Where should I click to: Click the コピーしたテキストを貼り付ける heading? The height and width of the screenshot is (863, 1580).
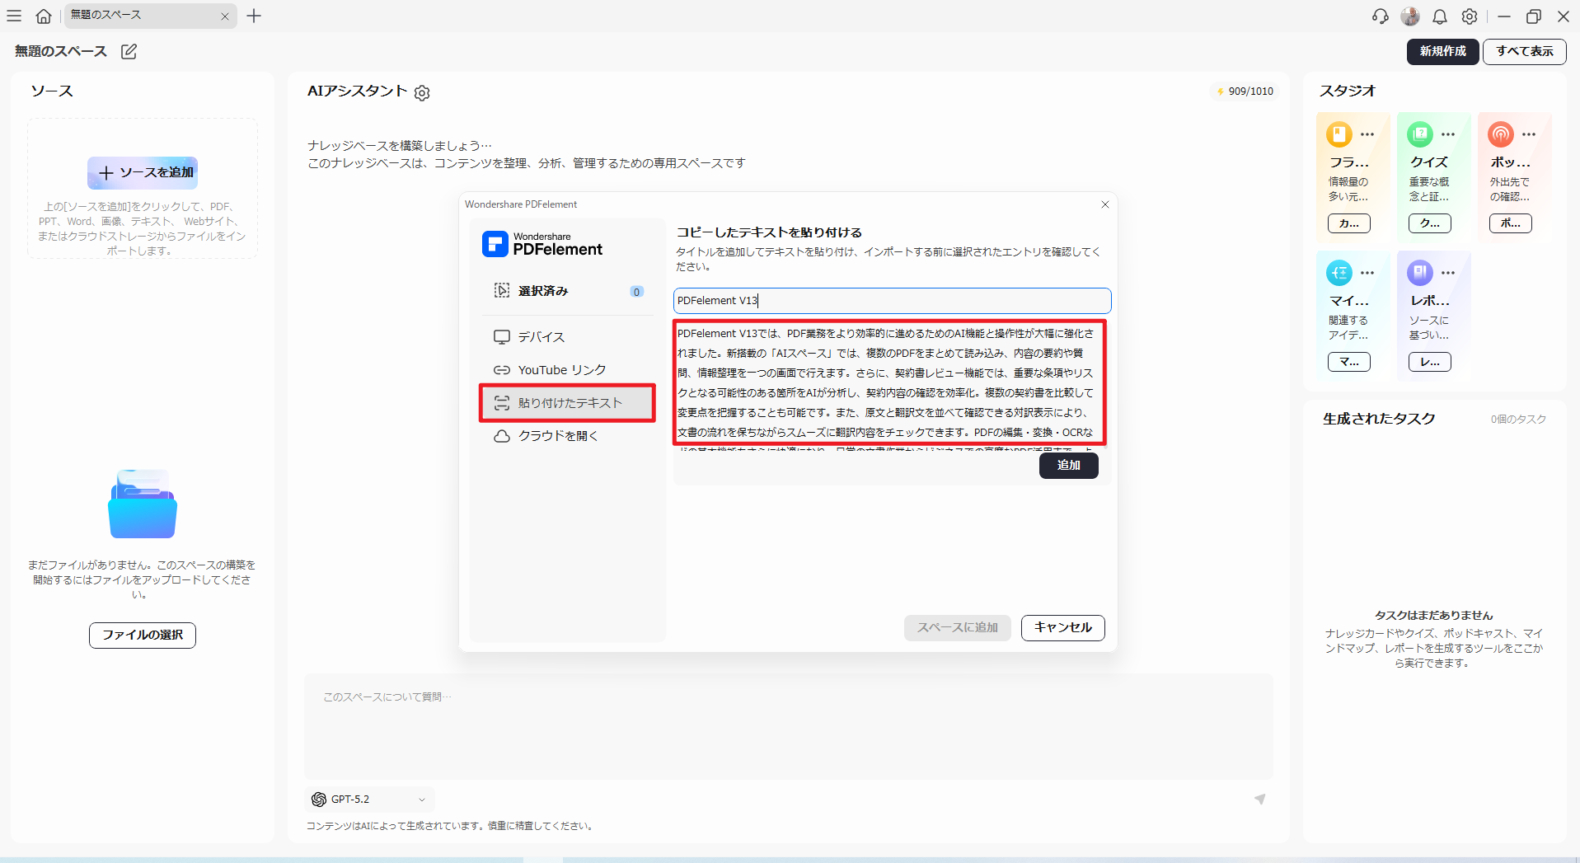[x=769, y=232]
